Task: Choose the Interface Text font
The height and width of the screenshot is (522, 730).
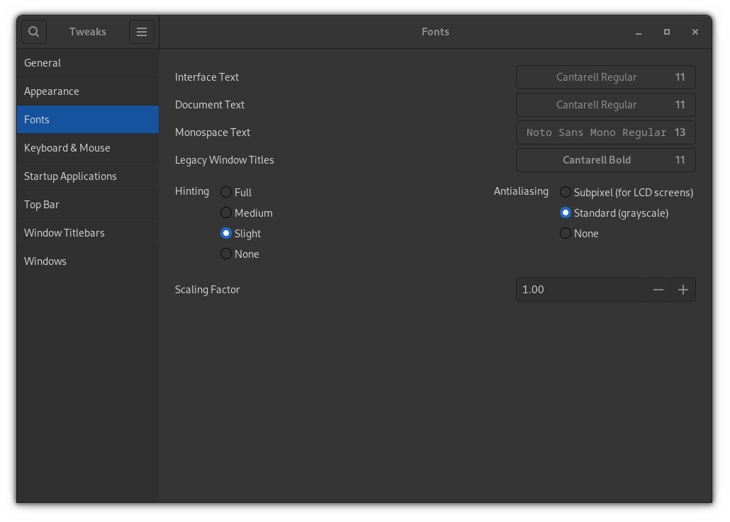Action: [605, 77]
